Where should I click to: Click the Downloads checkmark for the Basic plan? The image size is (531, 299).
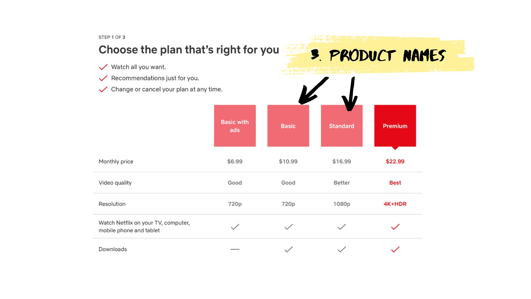(288, 249)
